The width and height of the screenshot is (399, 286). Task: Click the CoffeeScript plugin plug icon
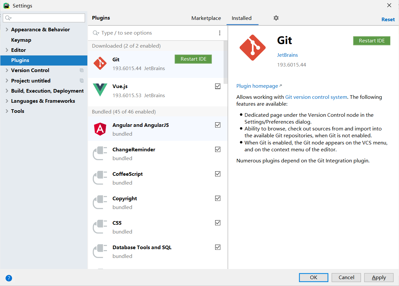[x=100, y=178]
